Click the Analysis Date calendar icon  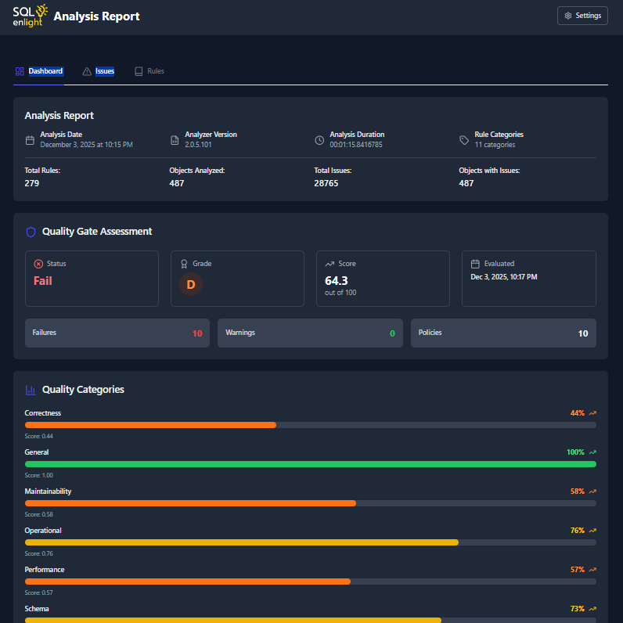(x=30, y=140)
